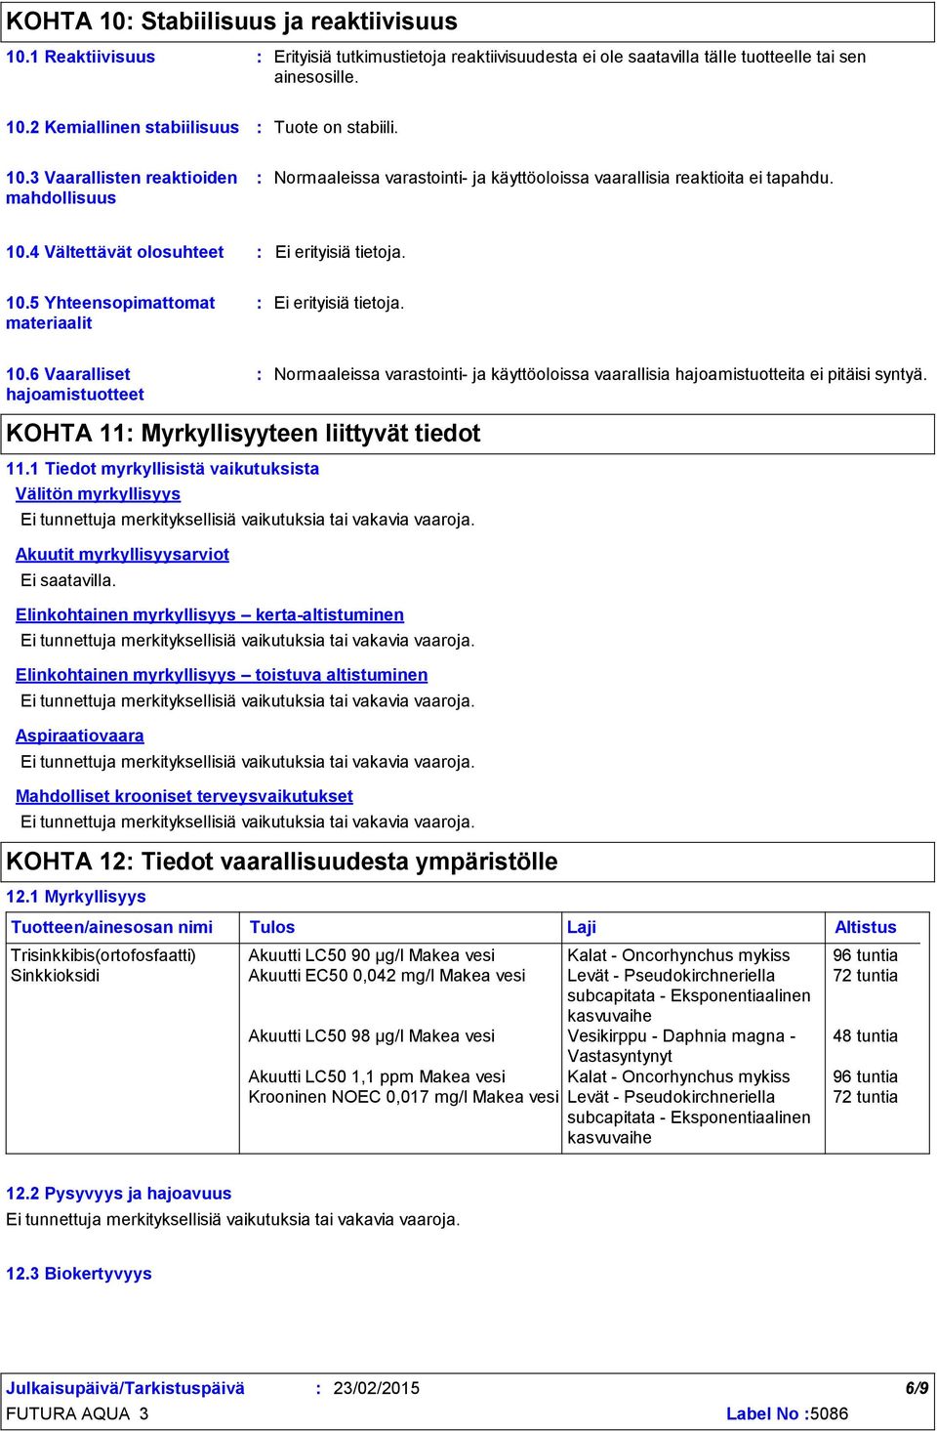937x1431 pixels.
Task: Click the 'Tulos' column header
Action: (x=272, y=928)
